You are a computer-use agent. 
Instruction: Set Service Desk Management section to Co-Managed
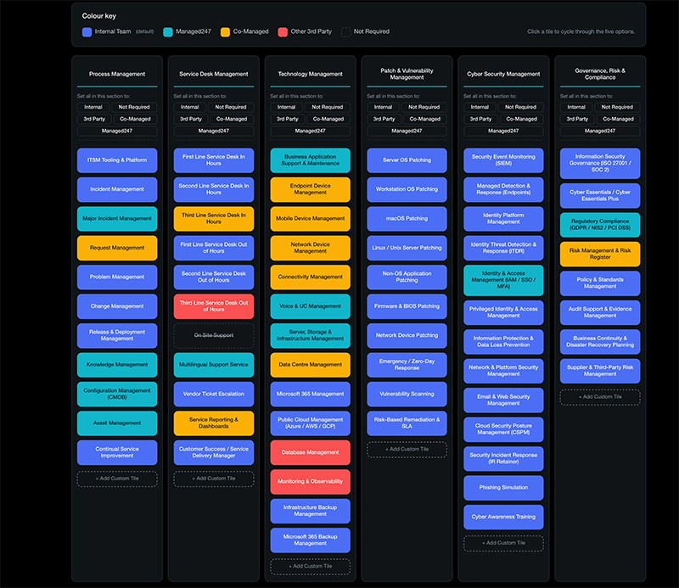coord(232,119)
